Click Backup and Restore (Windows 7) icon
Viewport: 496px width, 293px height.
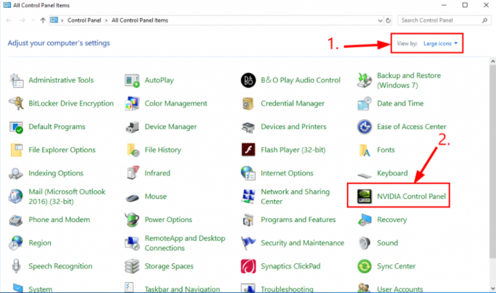364,81
